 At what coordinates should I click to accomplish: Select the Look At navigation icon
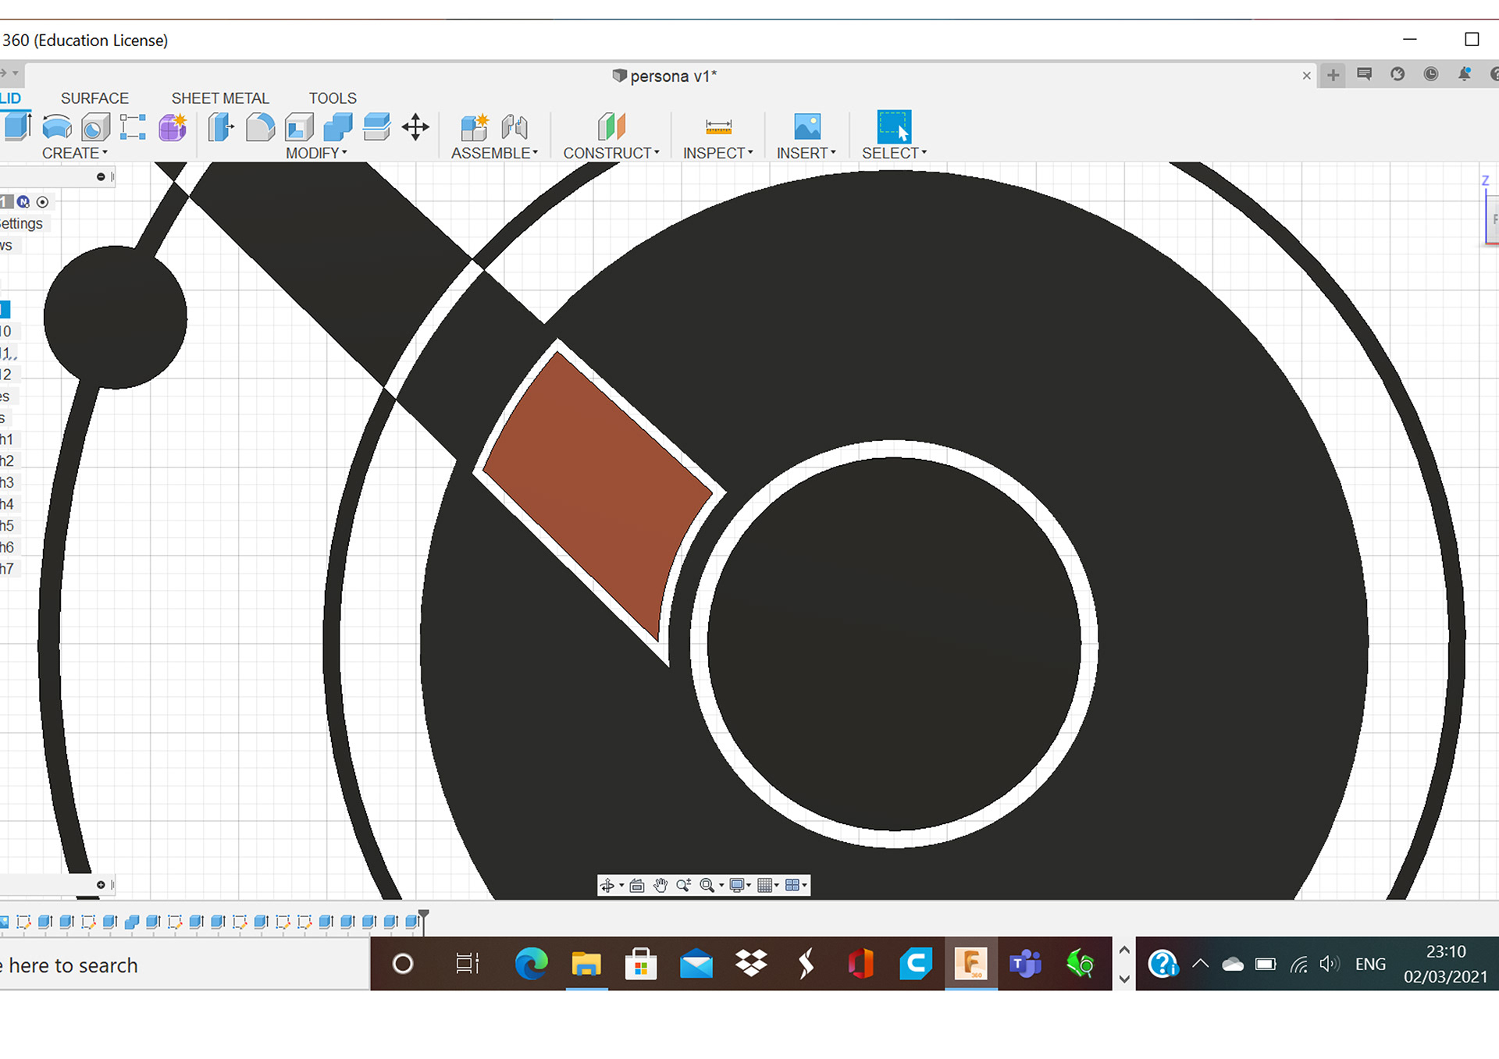coord(637,885)
